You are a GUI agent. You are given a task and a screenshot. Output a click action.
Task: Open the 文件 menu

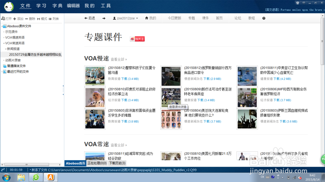pyautogui.click(x=25, y=6)
